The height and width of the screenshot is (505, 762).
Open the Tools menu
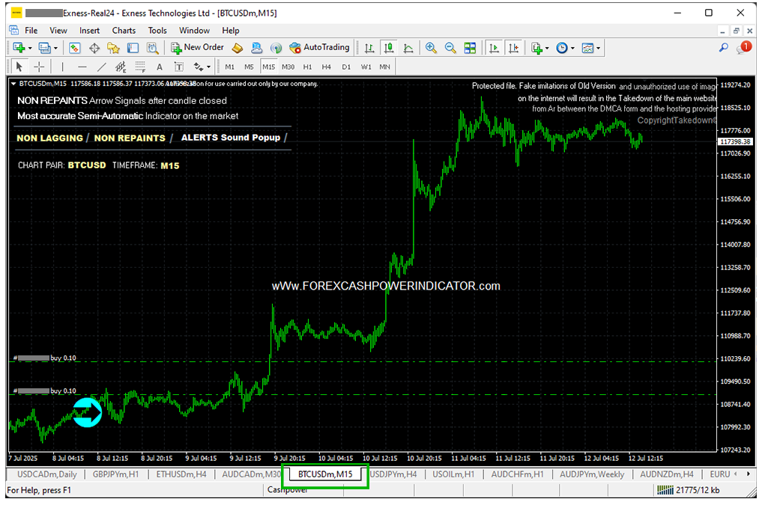tap(157, 31)
